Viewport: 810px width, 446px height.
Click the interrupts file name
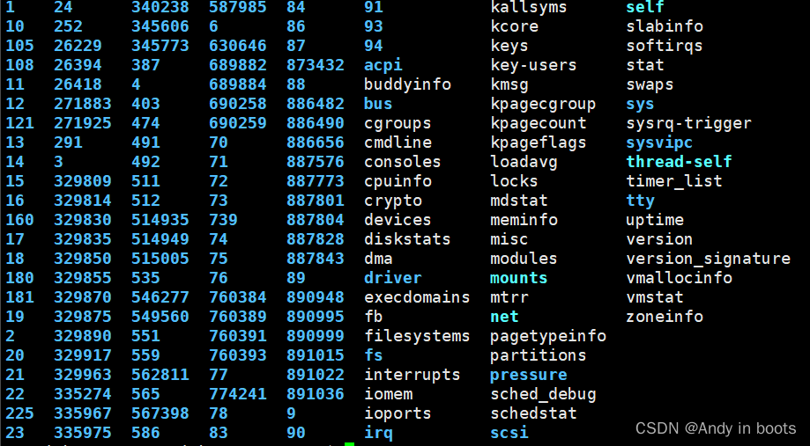(x=412, y=375)
